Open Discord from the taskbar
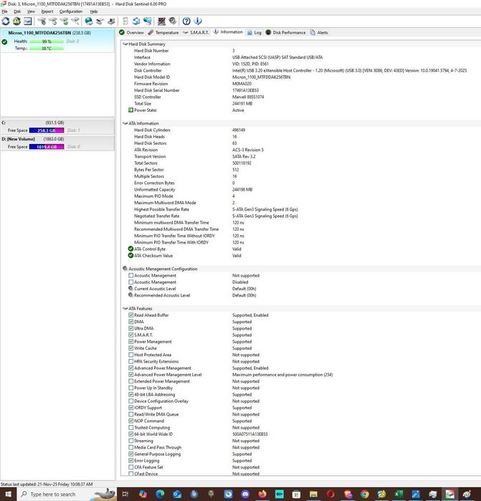Viewport: 481px width, 501px height. coord(245,495)
